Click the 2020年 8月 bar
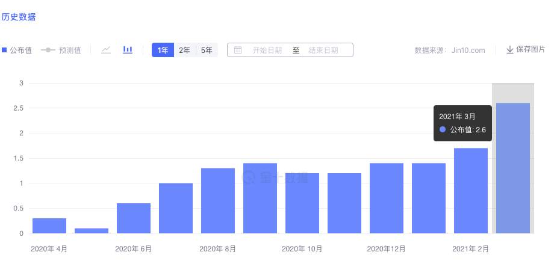 218,201
